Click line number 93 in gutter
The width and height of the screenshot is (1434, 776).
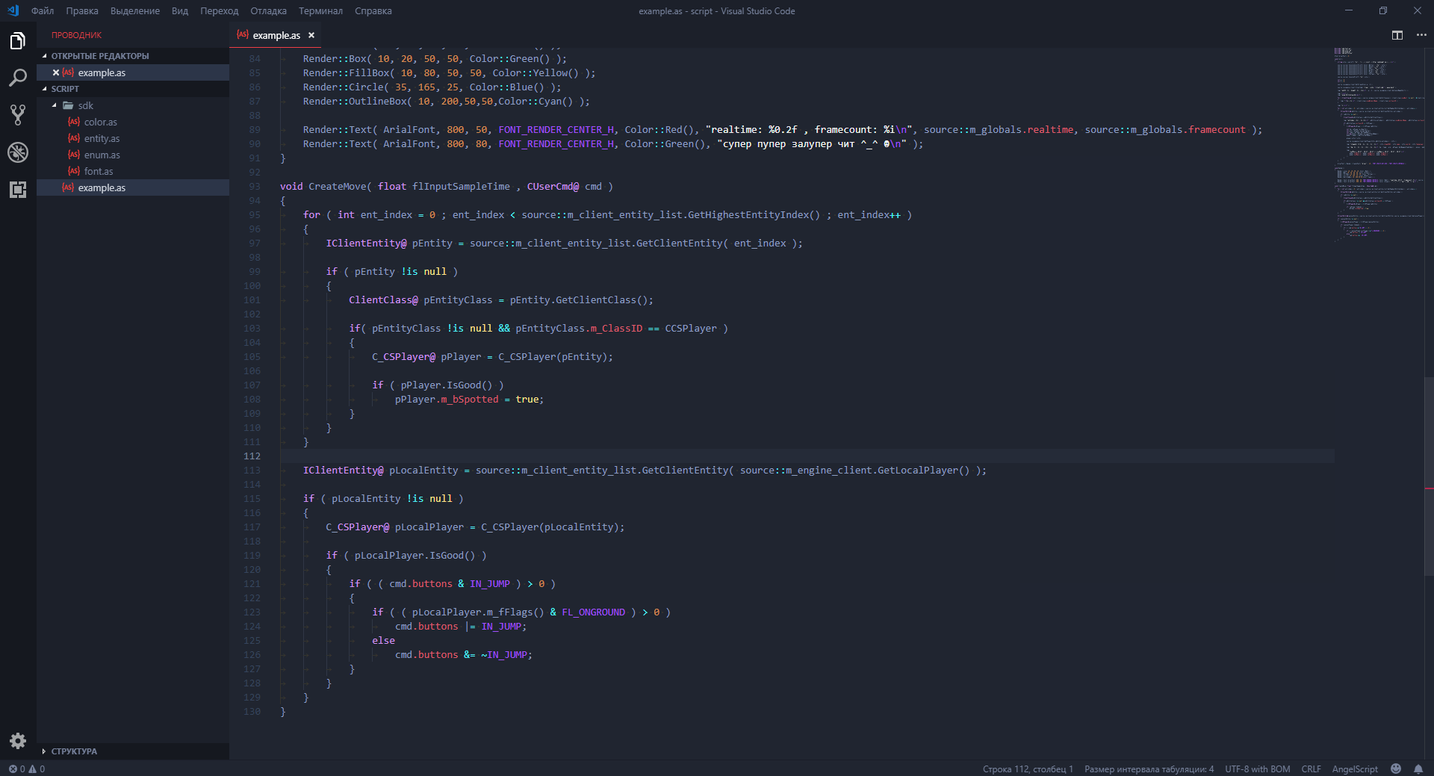pyautogui.click(x=255, y=186)
